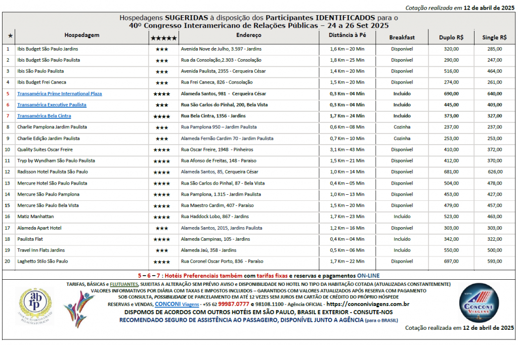This screenshot has width=518, height=345.
Task: Select the Paulista Flat hotel name
Action: [30, 239]
